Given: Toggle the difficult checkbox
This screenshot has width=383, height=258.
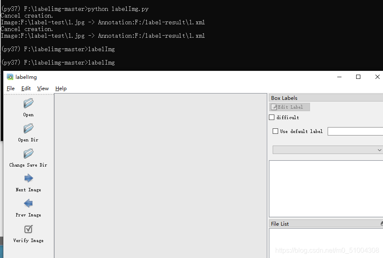Looking at the screenshot, I should click(x=272, y=117).
